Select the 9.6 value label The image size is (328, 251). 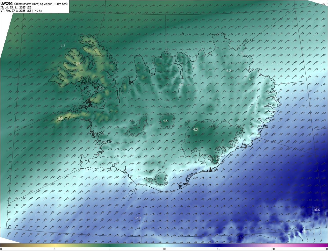click(304, 231)
